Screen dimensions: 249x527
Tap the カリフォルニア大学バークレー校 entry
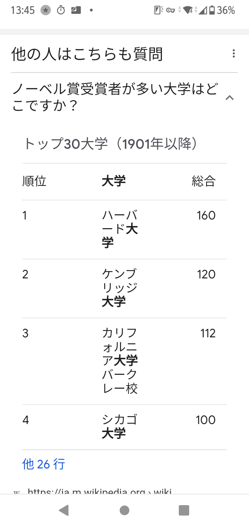[120, 361]
